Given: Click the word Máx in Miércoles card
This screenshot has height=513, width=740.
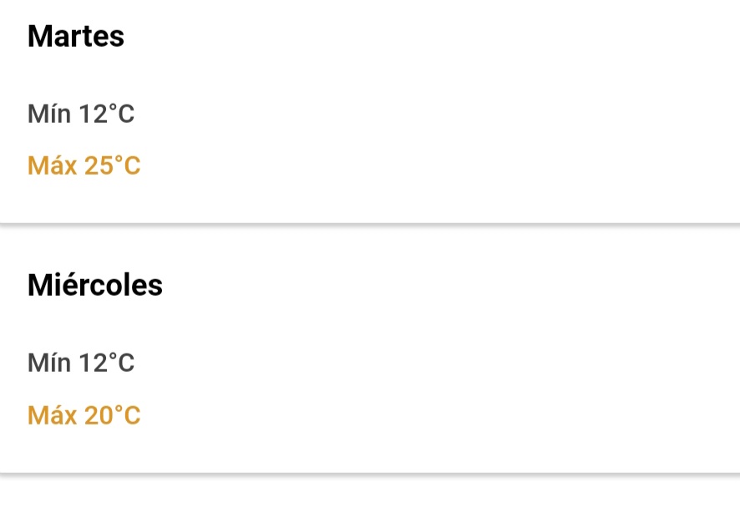Looking at the screenshot, I should tap(53, 415).
